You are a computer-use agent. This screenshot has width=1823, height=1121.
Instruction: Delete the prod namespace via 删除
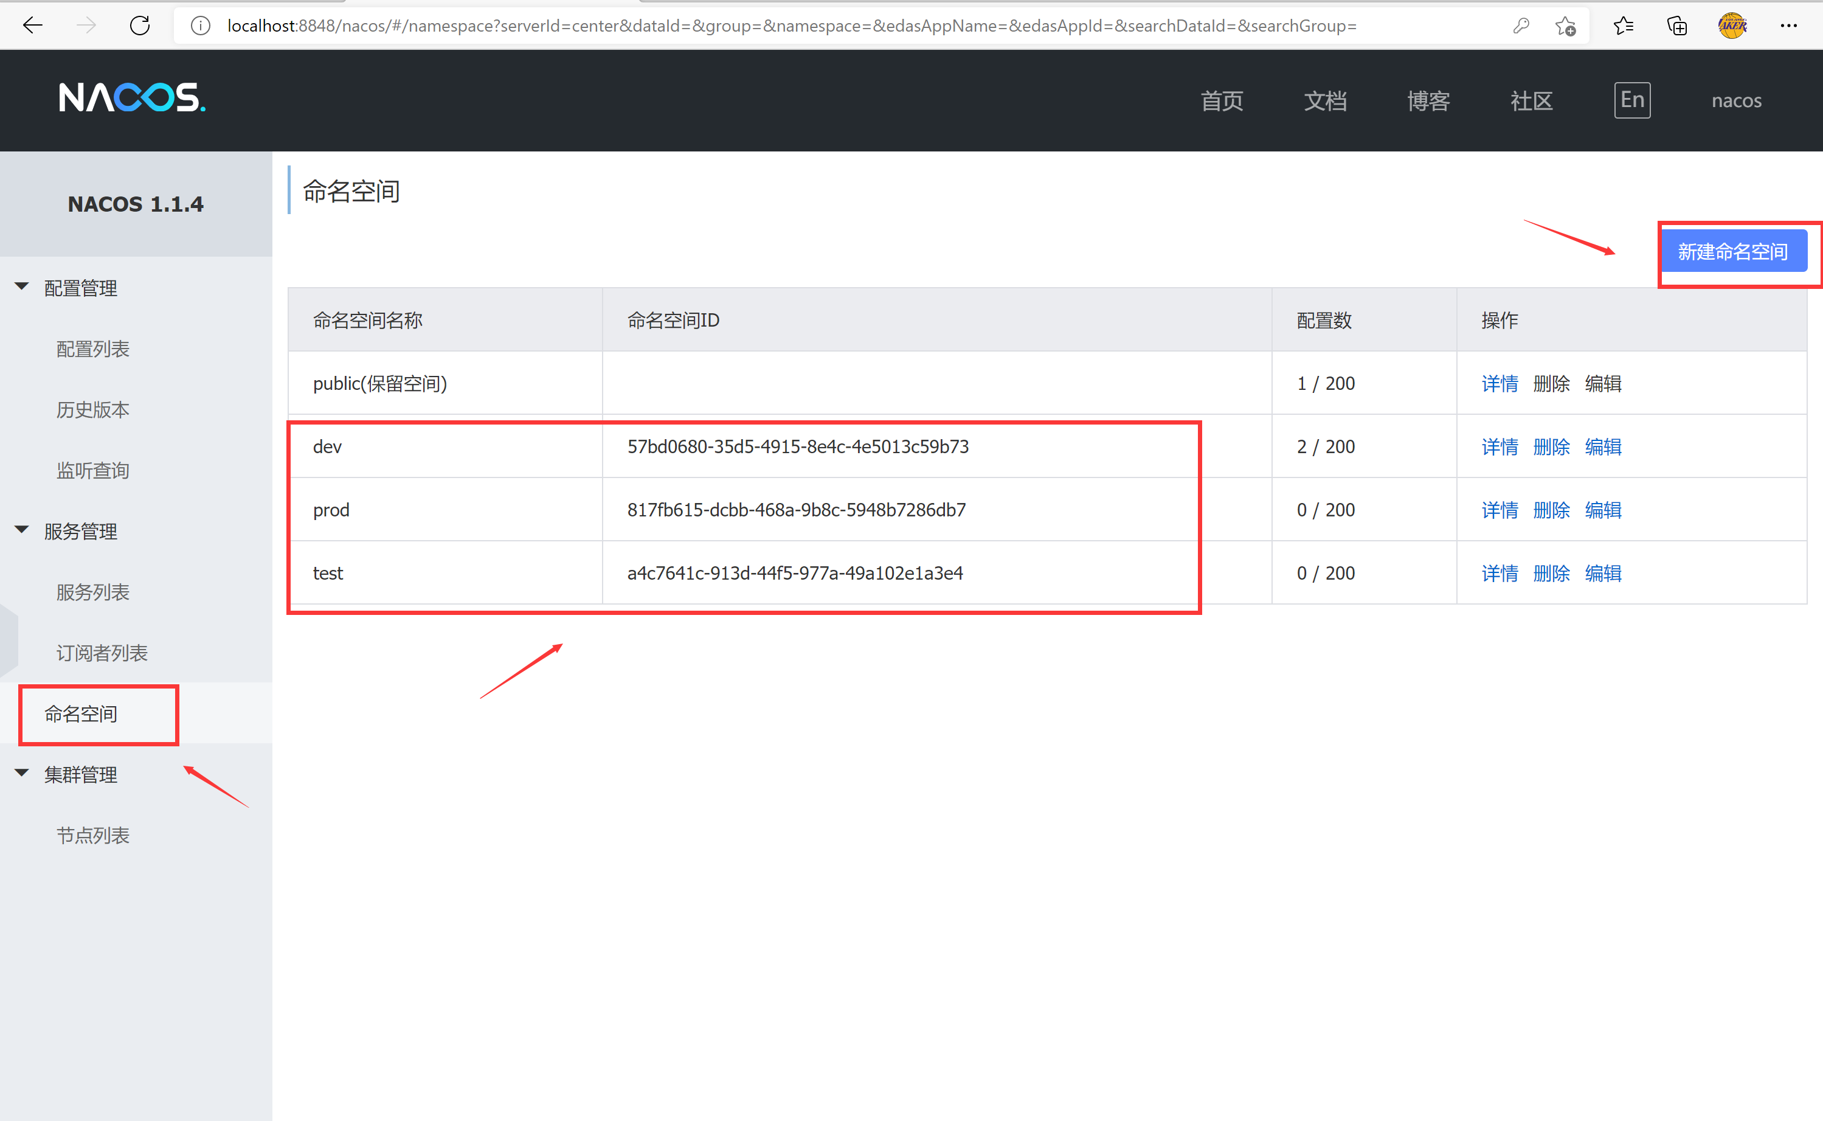coord(1551,509)
